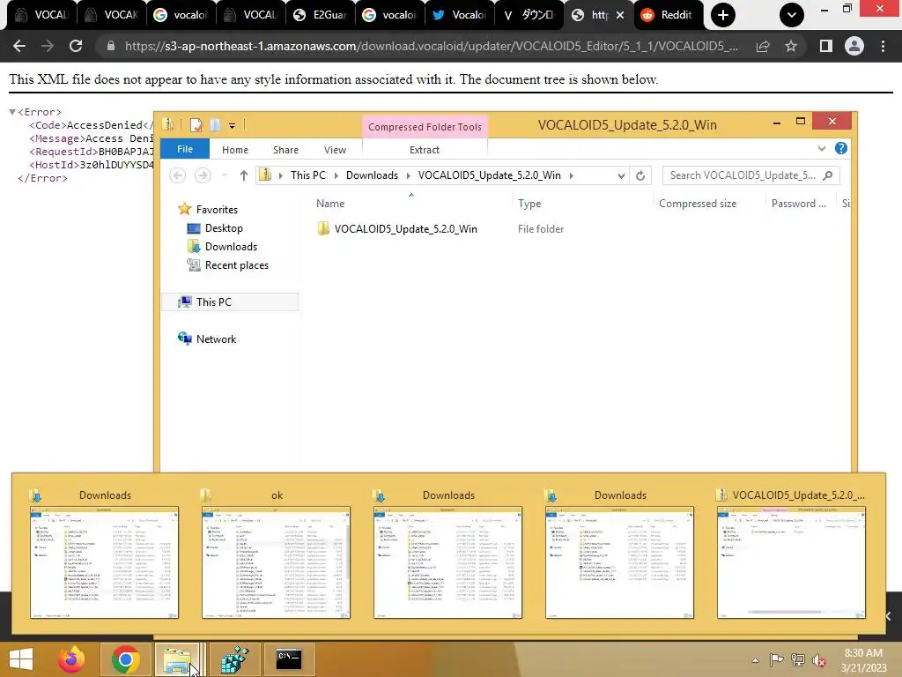Switch to the E2Guardian tab

click(322, 15)
